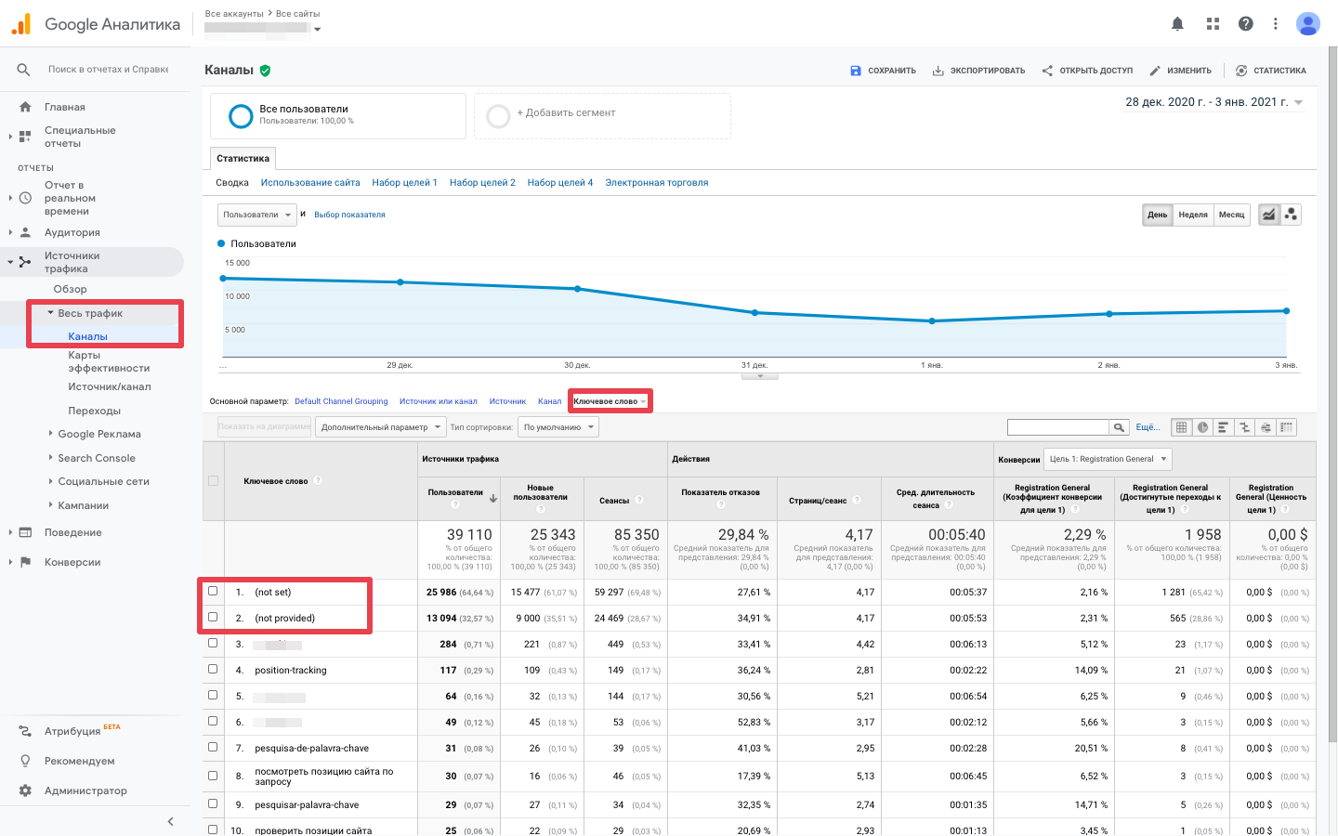Viewport: 1338px width, 836px height.
Task: Open Атрибуция in sidebar
Action: pyautogui.click(x=72, y=731)
